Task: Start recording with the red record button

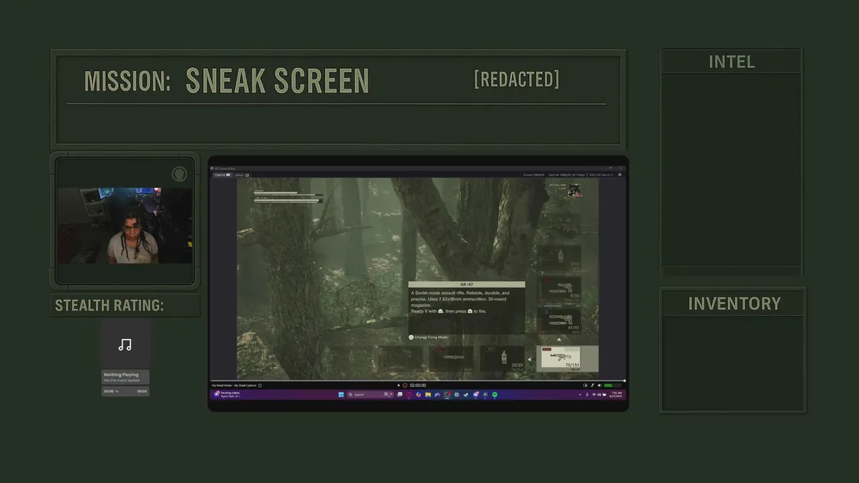Action: click(x=405, y=385)
